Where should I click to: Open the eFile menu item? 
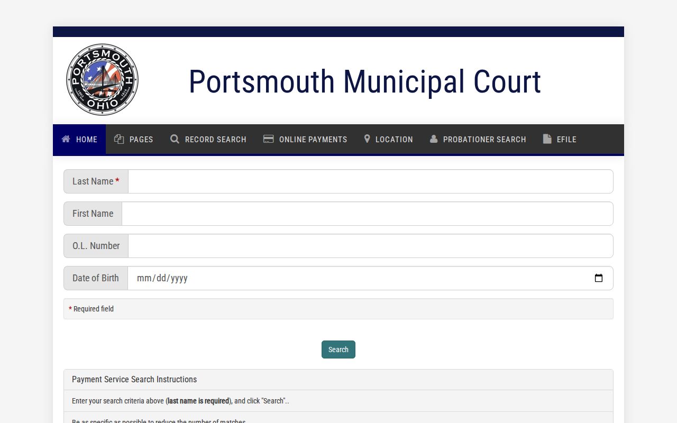point(560,139)
